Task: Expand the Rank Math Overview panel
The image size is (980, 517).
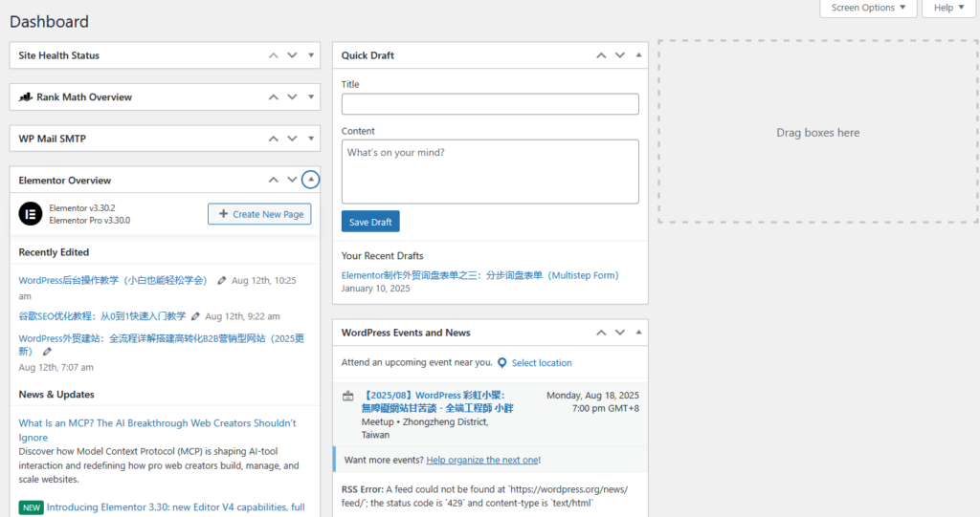Action: tap(311, 97)
